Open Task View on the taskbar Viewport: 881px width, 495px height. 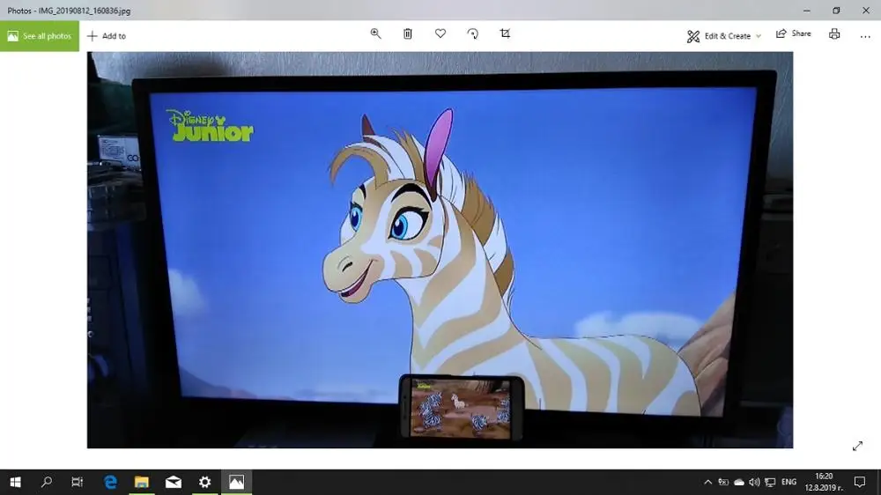(77, 482)
